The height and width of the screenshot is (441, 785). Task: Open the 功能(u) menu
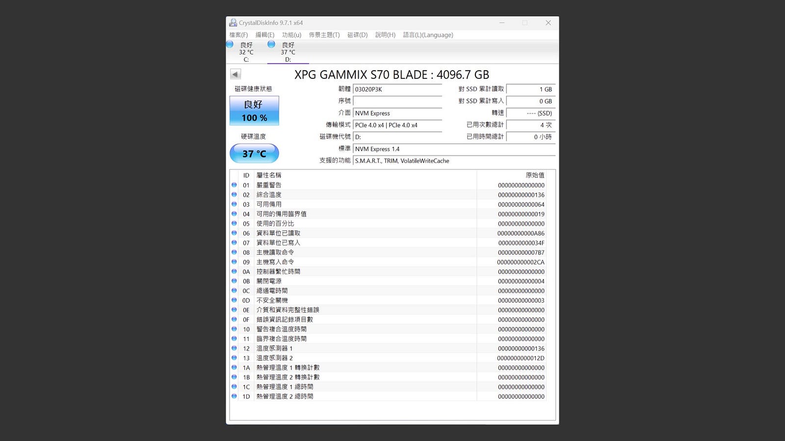(291, 35)
